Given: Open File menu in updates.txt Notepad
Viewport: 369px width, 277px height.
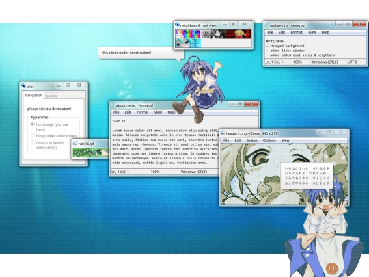Looking at the screenshot, I should (x=271, y=32).
